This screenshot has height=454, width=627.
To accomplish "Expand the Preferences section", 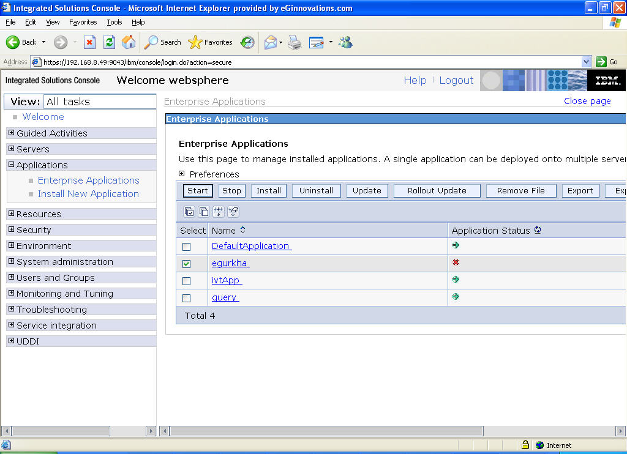I will coord(181,174).
